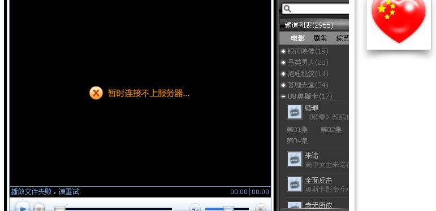This screenshot has width=436, height=211.
Task: Open the 全面反击 channel thumbnail icon
Action: click(x=295, y=183)
